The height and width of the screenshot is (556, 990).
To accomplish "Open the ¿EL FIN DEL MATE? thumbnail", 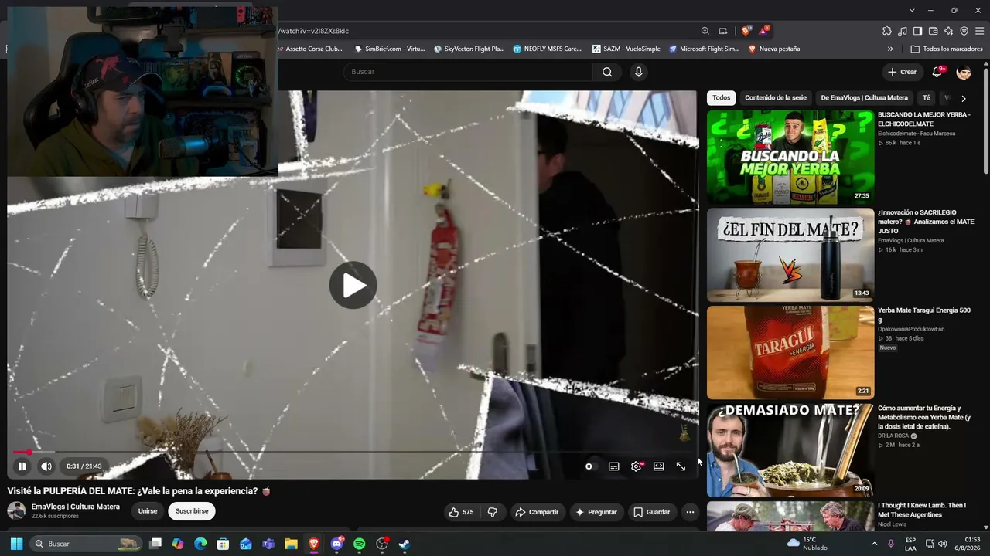I will (x=790, y=255).
